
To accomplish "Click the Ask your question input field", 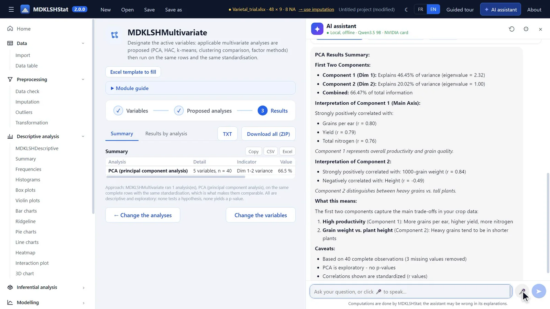I will coord(411,291).
